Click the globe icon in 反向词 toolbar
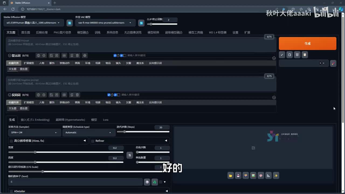The width and height of the screenshot is (345, 194). (x=38, y=95)
